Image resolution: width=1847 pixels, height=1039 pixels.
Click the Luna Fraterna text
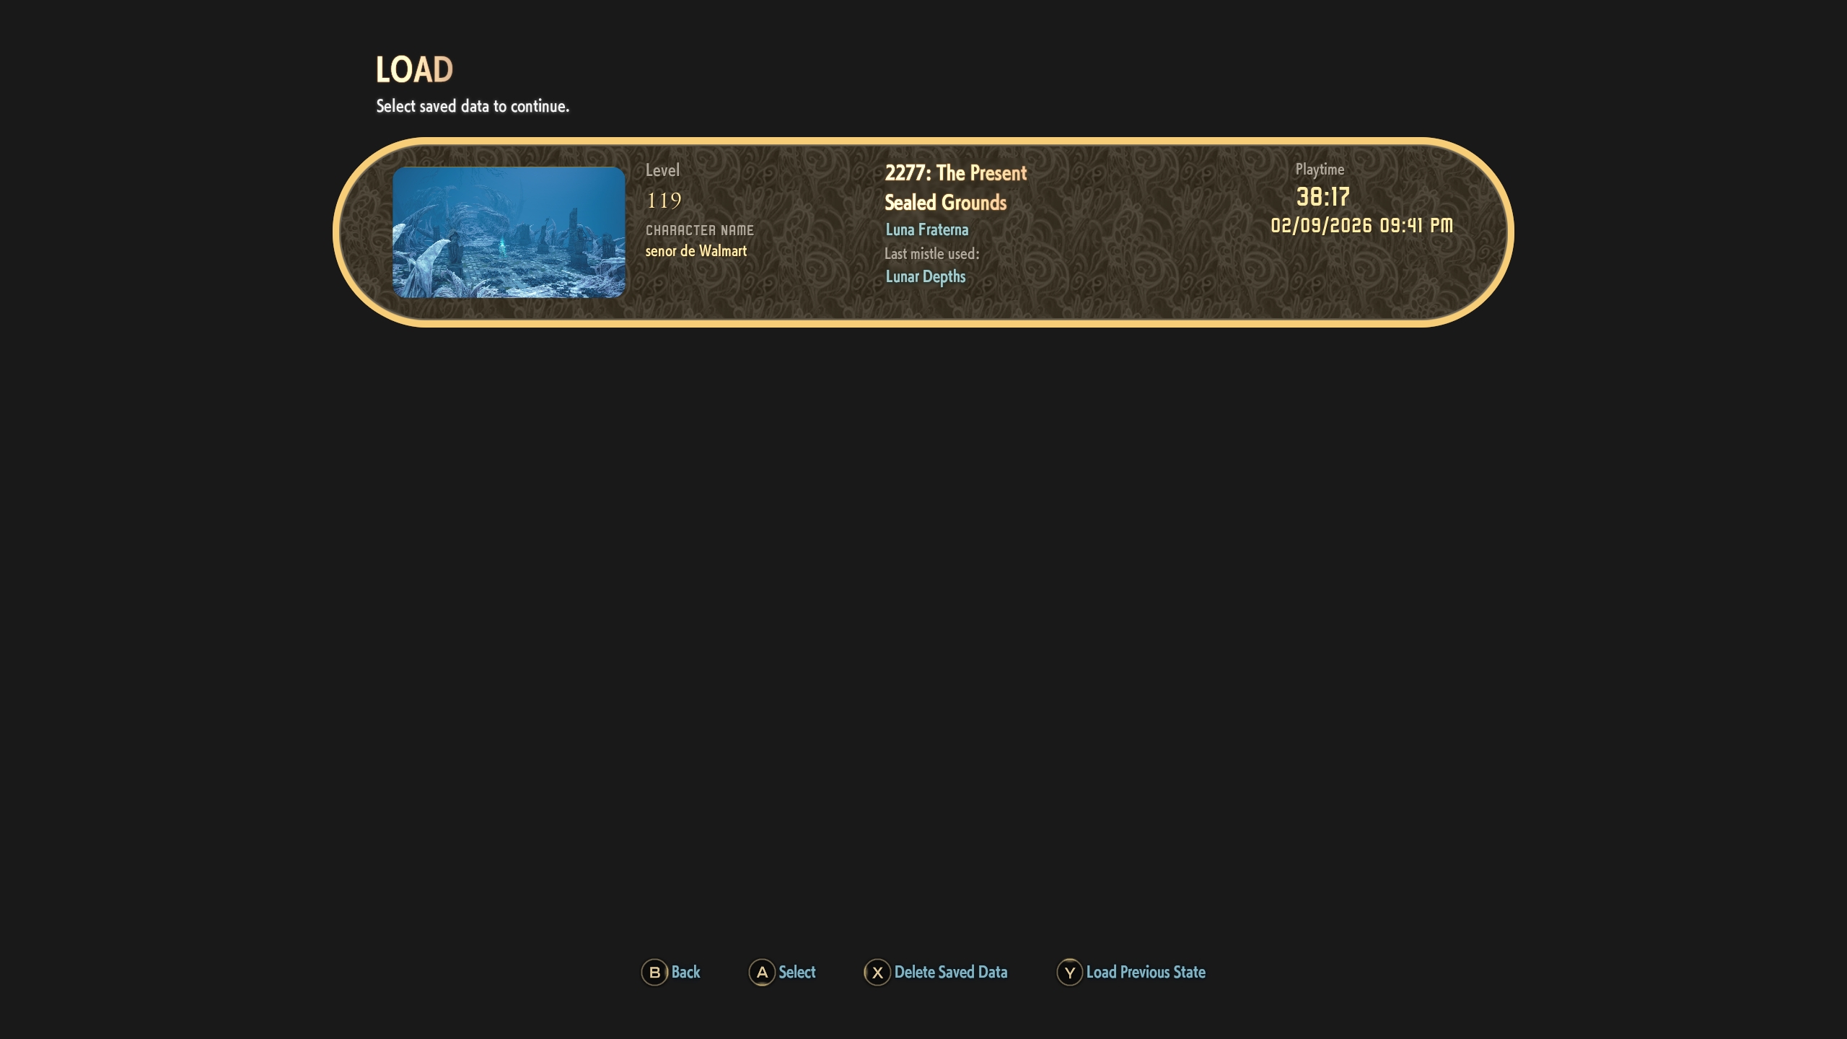926,229
